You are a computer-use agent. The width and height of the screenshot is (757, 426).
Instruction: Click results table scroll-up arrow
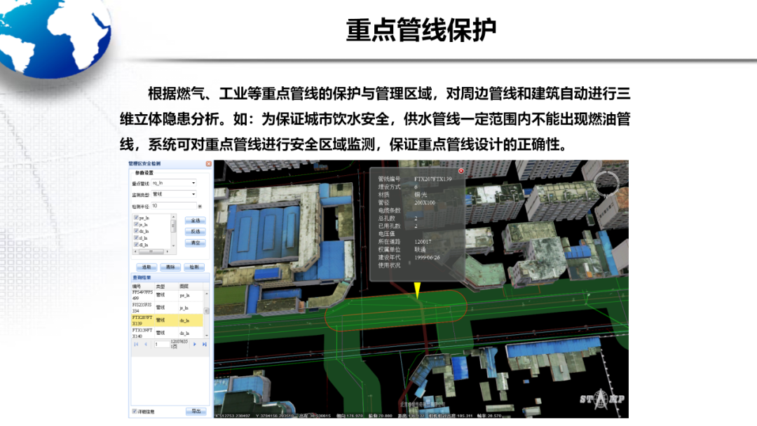[207, 294]
